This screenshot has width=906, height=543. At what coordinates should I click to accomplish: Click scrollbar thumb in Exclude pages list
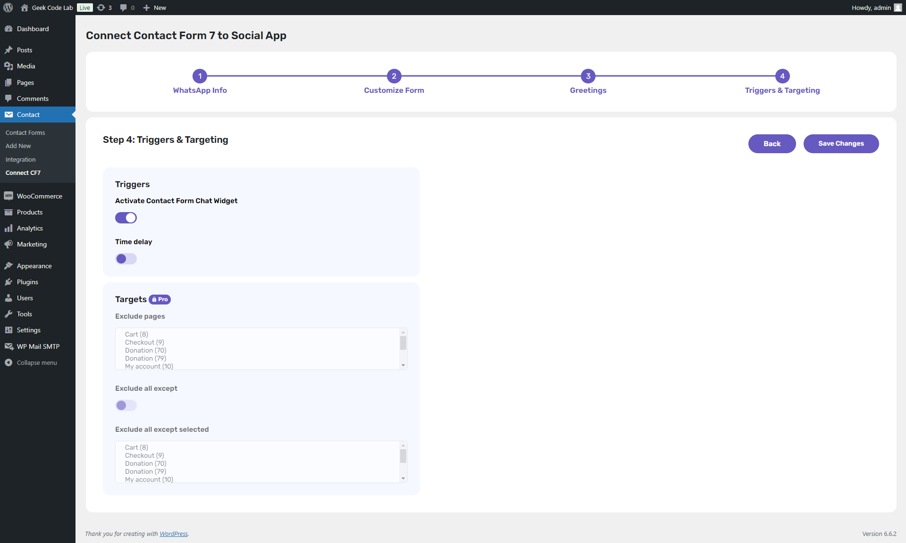(x=403, y=343)
